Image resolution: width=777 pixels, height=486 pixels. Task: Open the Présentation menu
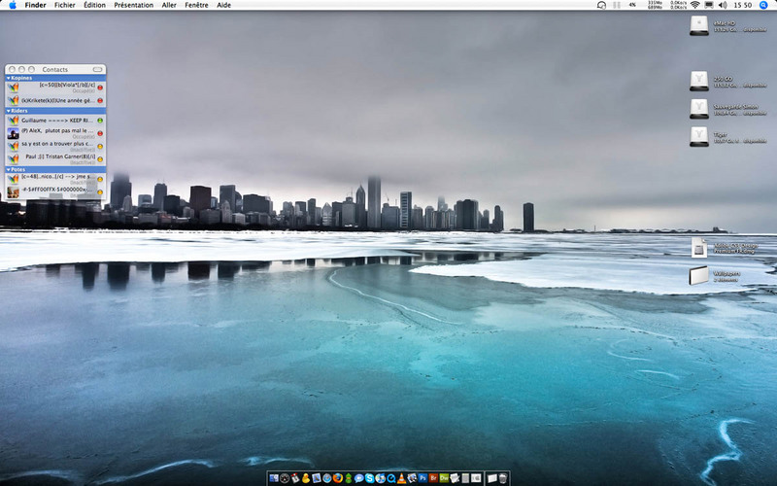[x=133, y=5]
